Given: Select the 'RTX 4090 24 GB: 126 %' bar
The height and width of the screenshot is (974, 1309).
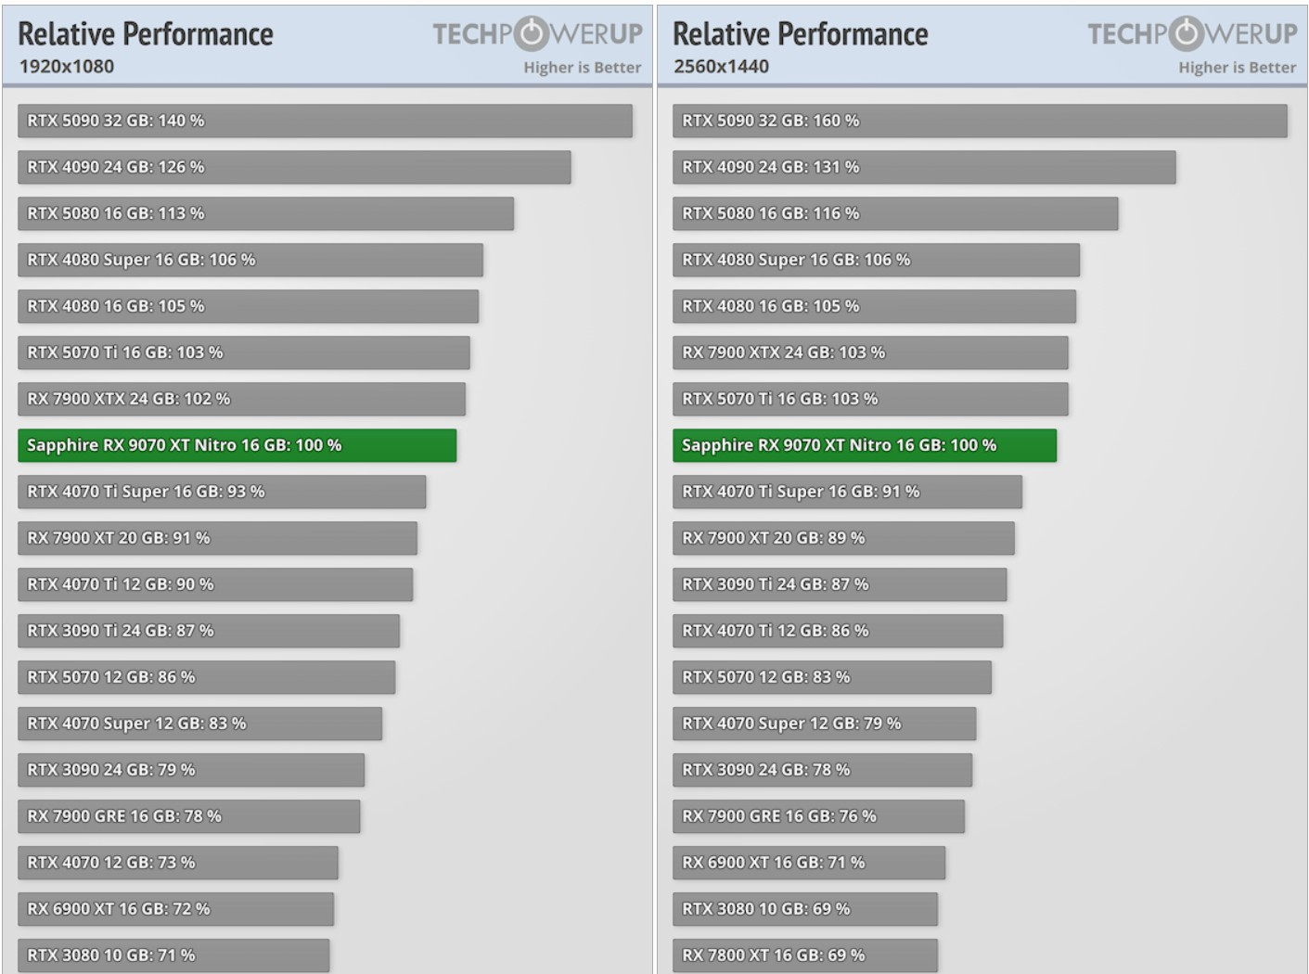Looking at the screenshot, I should click(x=294, y=167).
